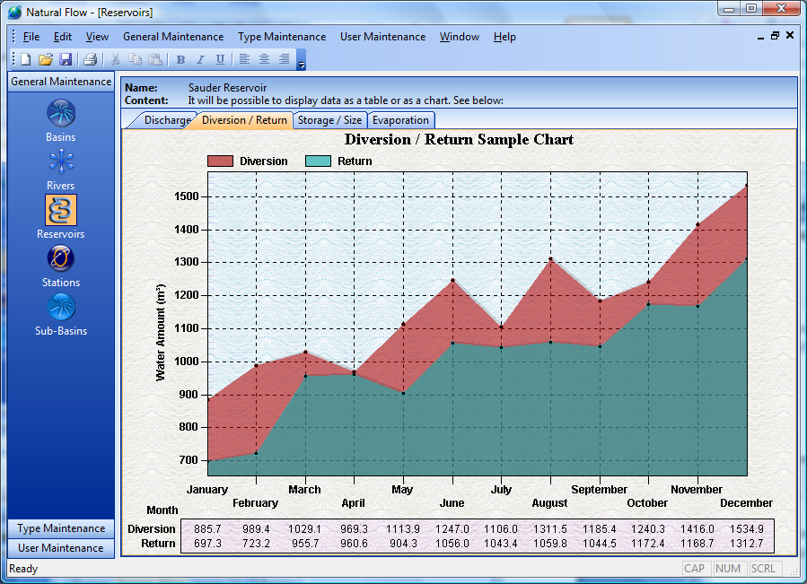Expand the toolbar options overflow arrow
This screenshot has width=807, height=584.
[302, 63]
